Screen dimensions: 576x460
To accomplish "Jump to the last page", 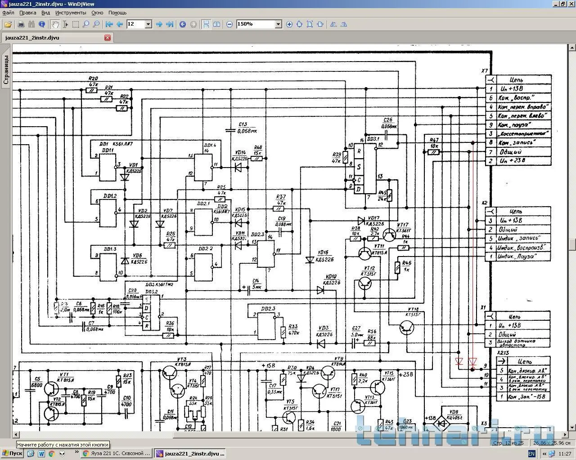I will tap(170, 24).
